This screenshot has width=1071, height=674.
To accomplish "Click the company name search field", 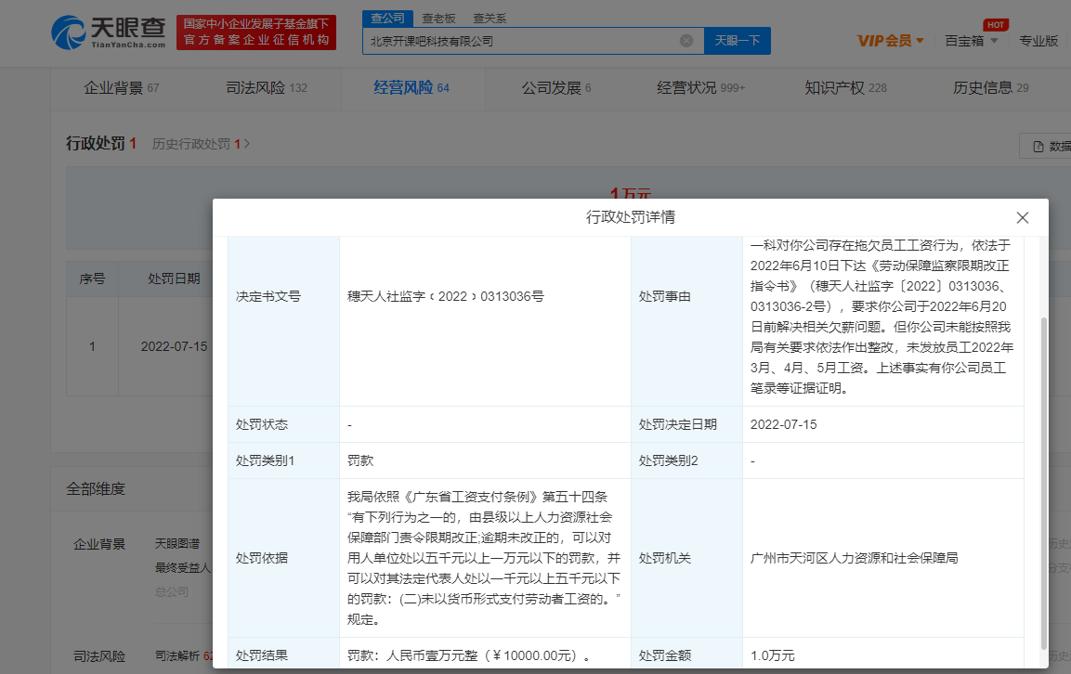I will (x=520, y=41).
